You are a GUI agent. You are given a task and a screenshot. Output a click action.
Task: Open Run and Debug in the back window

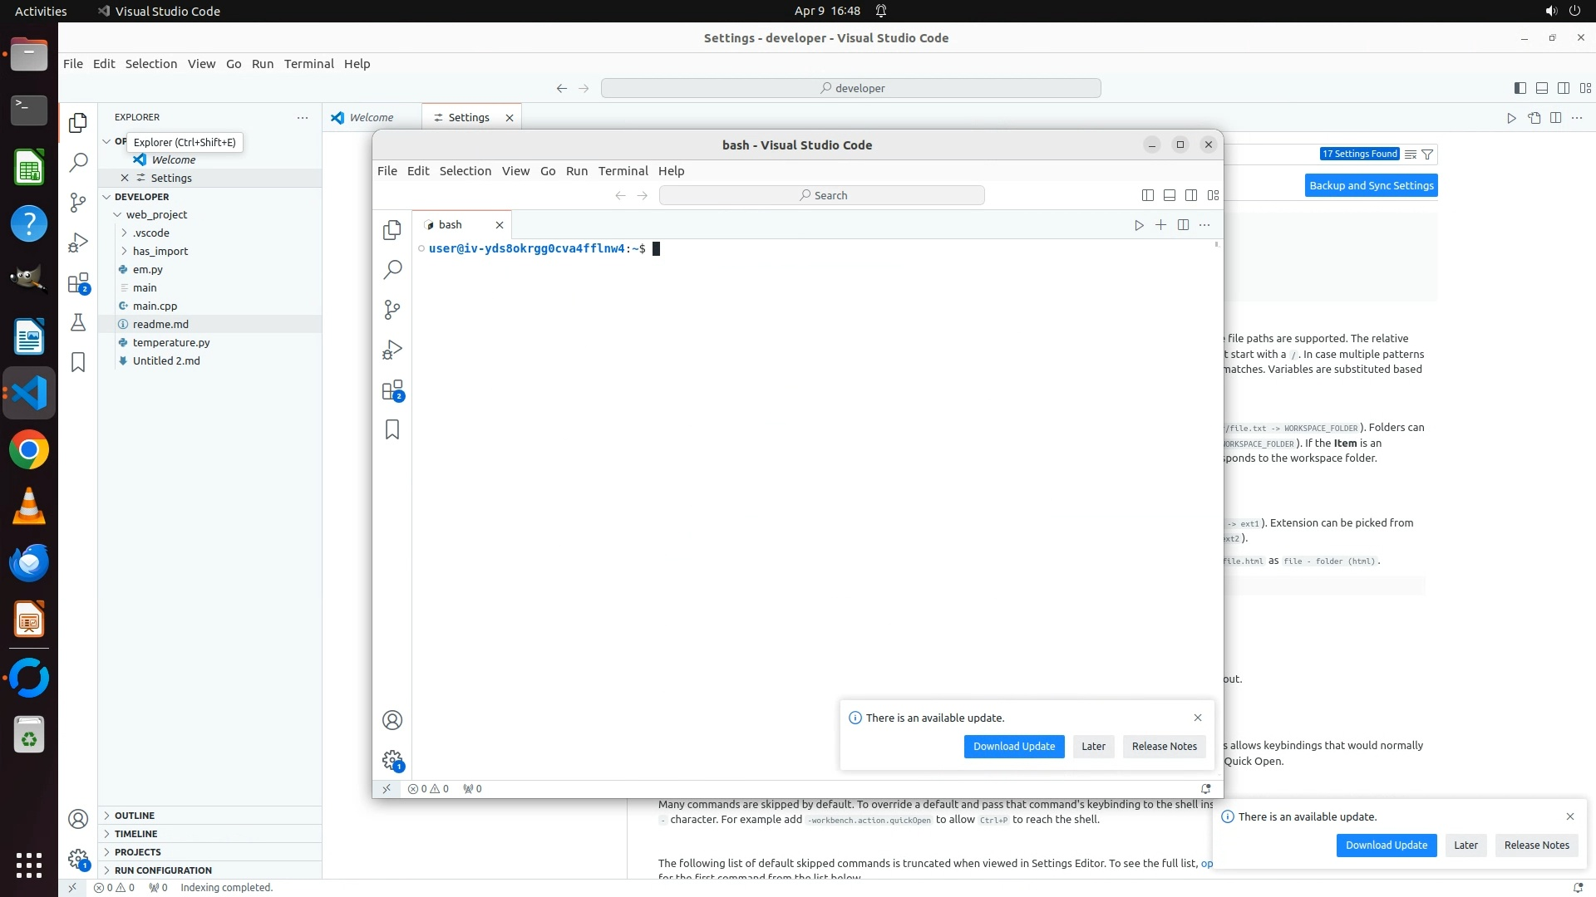[78, 243]
